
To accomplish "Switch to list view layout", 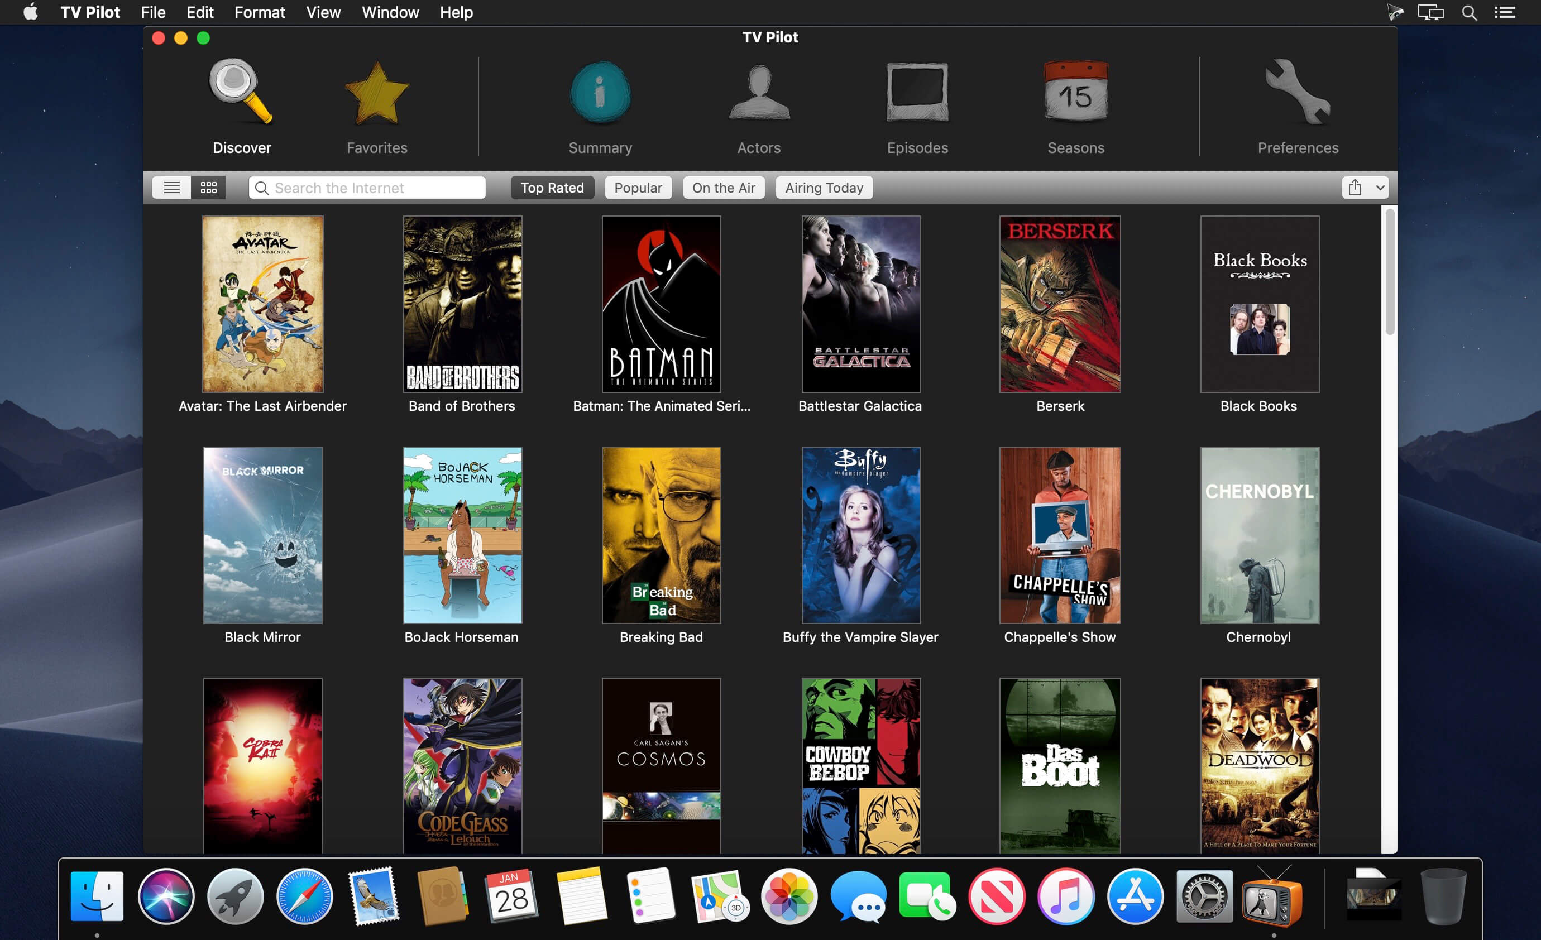I will click(x=171, y=188).
